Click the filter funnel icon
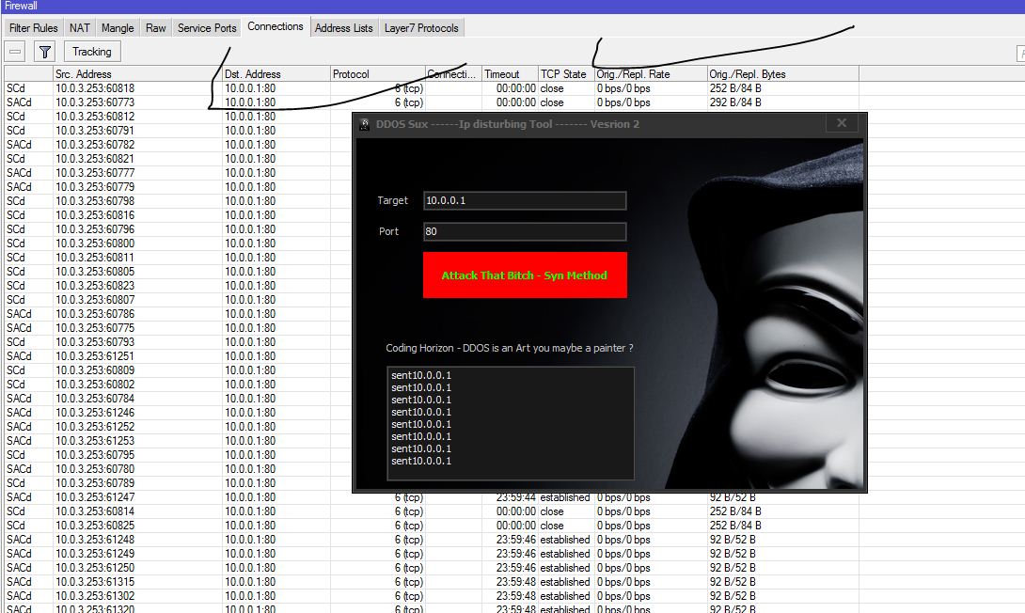This screenshot has width=1025, height=613. click(x=44, y=52)
